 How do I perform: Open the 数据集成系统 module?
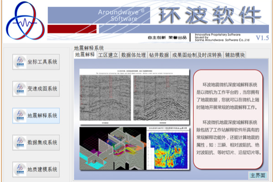(x=36, y=143)
